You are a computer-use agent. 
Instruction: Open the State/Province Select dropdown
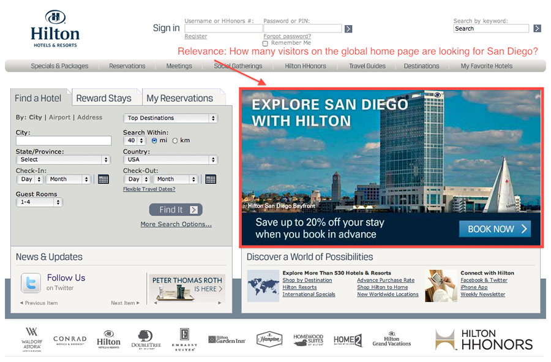(64, 160)
